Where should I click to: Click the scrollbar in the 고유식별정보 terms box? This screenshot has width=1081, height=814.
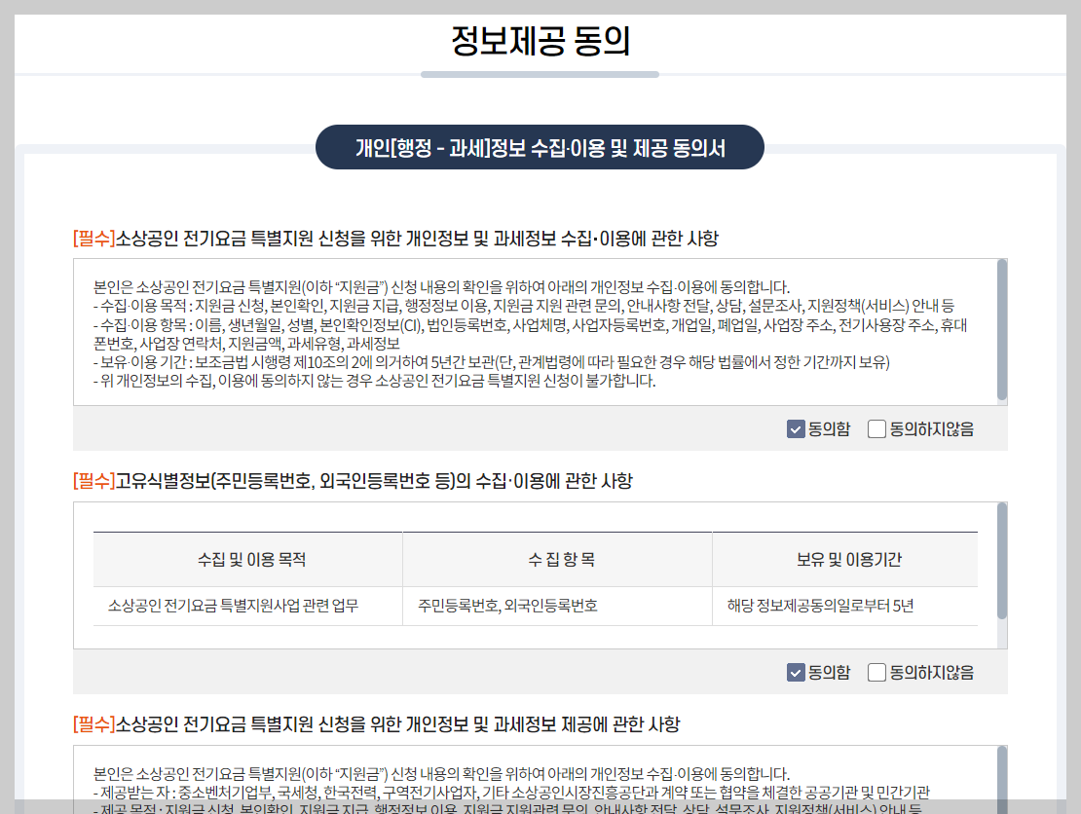point(1002,561)
